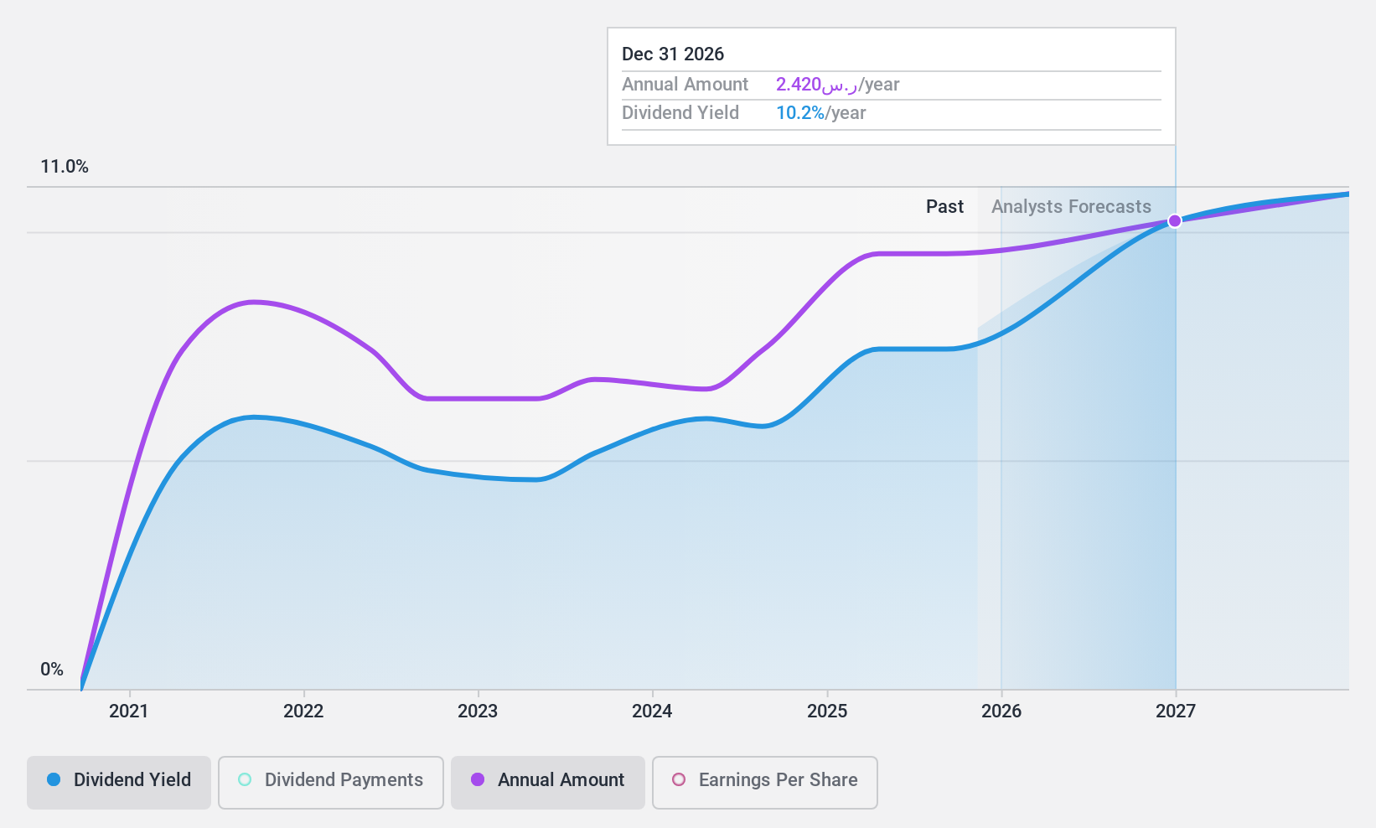Click the blue Dividend Yield legend dot
The width and height of the screenshot is (1376, 828).
click(x=54, y=780)
